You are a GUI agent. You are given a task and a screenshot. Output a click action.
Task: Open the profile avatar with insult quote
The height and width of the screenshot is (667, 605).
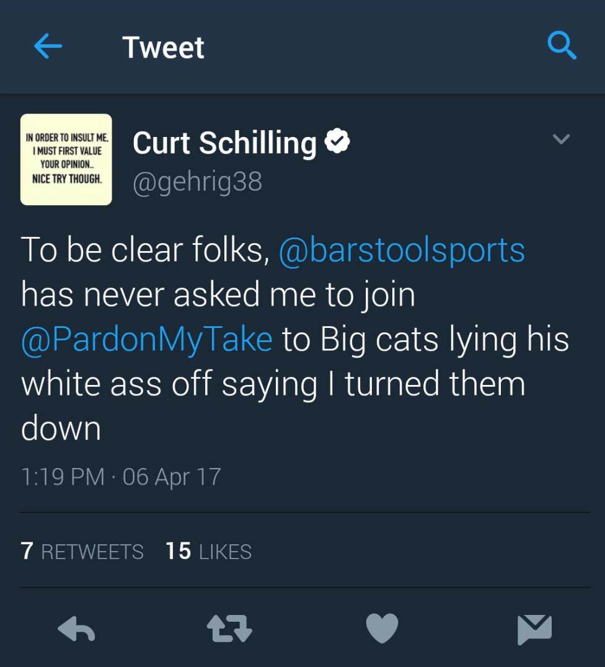(x=66, y=159)
